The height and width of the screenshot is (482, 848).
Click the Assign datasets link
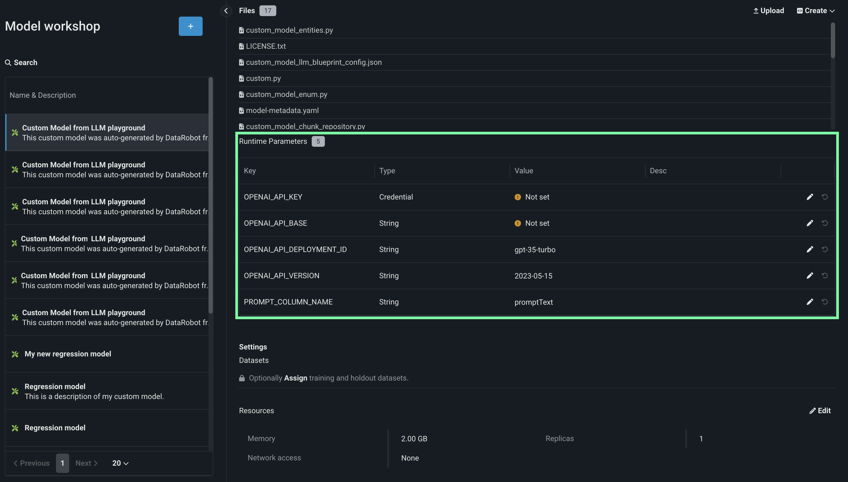click(x=295, y=378)
